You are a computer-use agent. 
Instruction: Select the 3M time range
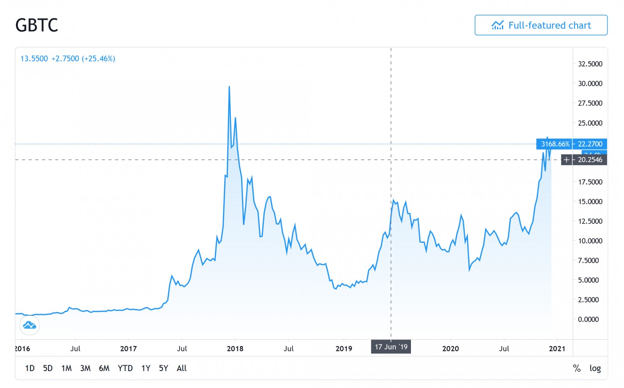click(x=85, y=368)
